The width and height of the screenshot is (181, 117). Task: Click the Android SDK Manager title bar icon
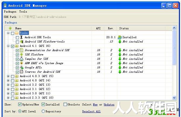[5, 6]
